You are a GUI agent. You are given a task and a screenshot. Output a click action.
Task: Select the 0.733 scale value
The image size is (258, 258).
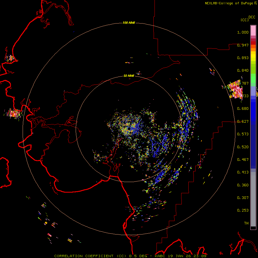[243, 96]
